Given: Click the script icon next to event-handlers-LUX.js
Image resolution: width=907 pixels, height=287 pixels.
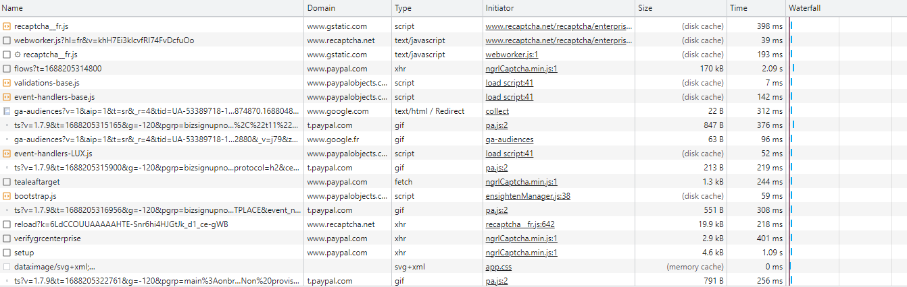Looking at the screenshot, I should point(7,154).
